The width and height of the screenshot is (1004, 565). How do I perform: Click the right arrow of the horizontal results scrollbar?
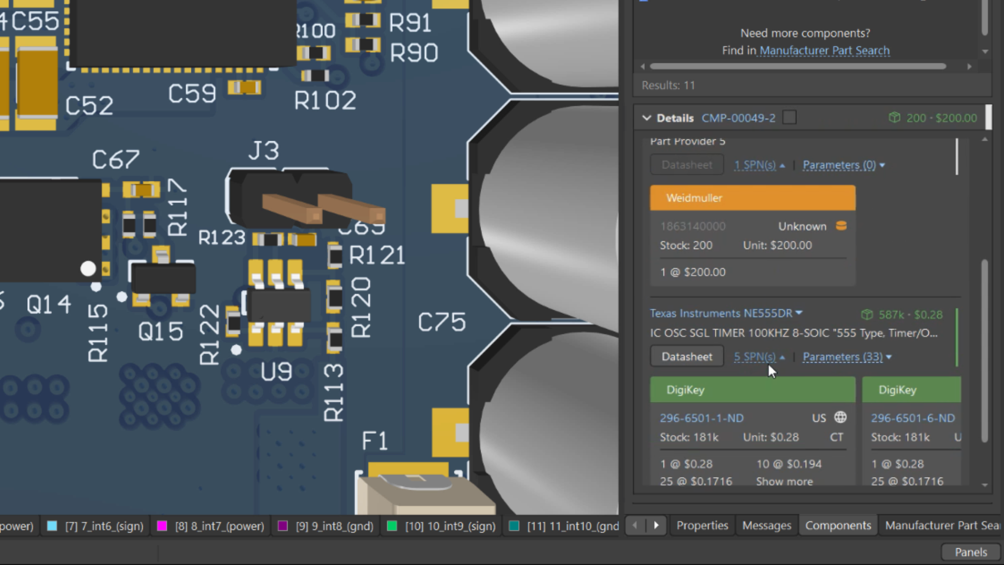coord(969,66)
